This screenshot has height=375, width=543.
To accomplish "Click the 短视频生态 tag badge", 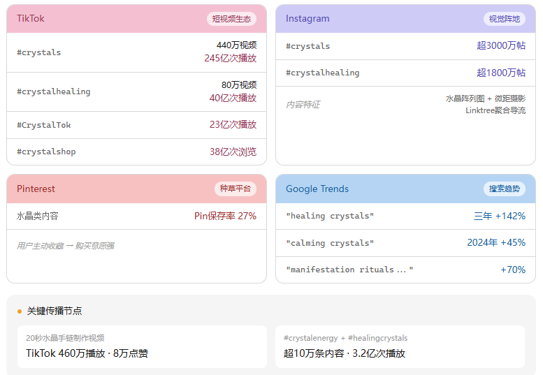I will click(231, 19).
